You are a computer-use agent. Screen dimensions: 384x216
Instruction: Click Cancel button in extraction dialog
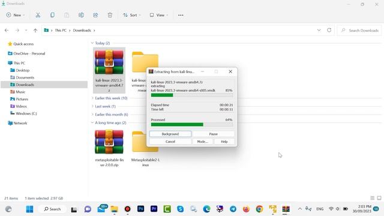pos(170,142)
